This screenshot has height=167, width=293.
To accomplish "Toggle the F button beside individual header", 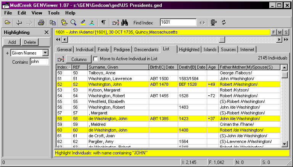I will [x=274, y=32].
